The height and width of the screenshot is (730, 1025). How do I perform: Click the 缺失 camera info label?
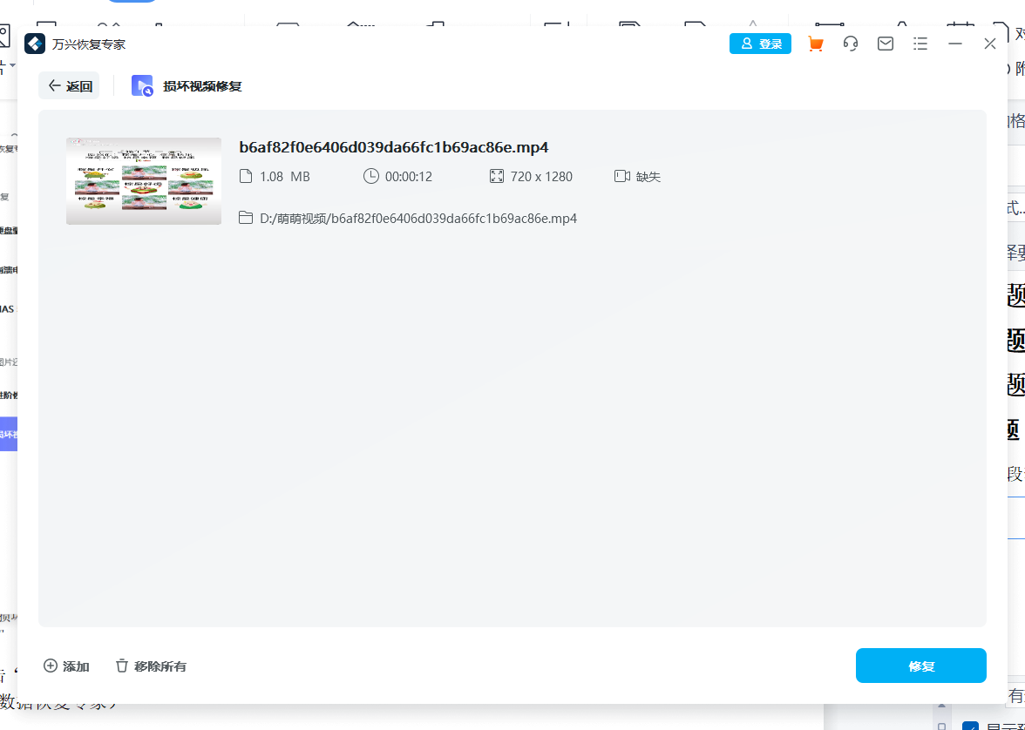click(648, 177)
